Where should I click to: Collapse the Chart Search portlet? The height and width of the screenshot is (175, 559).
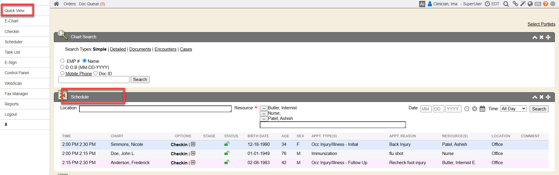[535, 37]
